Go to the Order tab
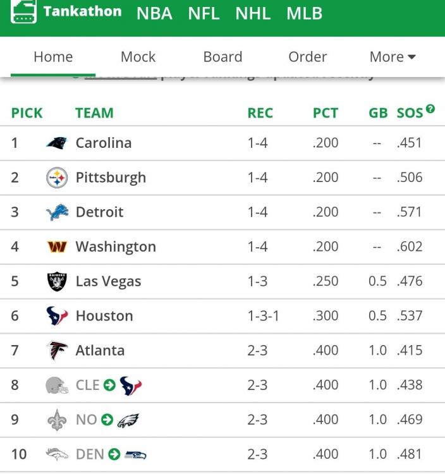Screen dimensions: 445x474 [307, 57]
